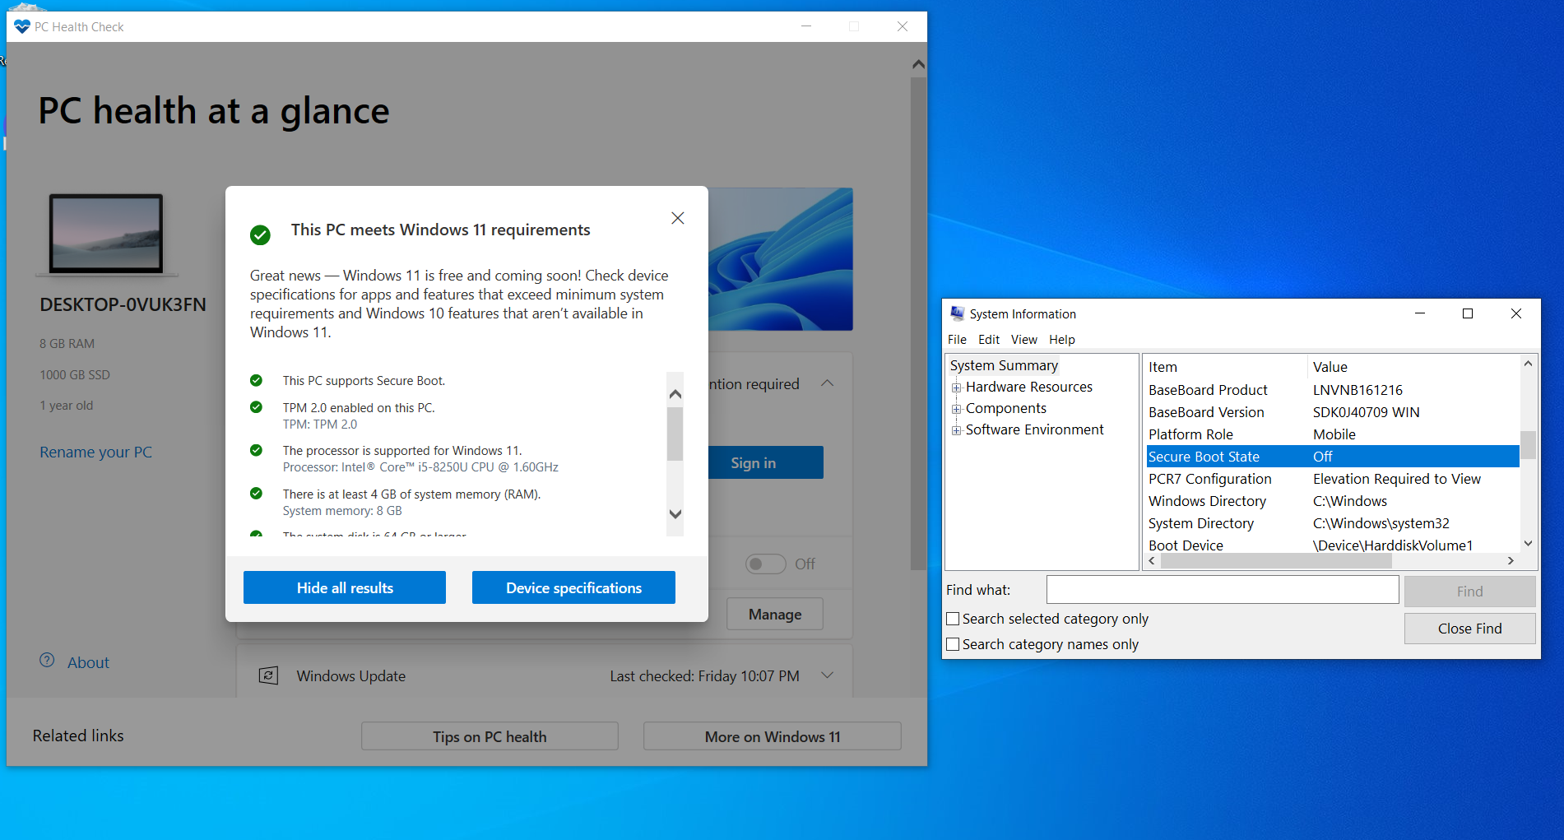The image size is (1564, 840).
Task: Maximize the System Information window
Action: [x=1468, y=313]
